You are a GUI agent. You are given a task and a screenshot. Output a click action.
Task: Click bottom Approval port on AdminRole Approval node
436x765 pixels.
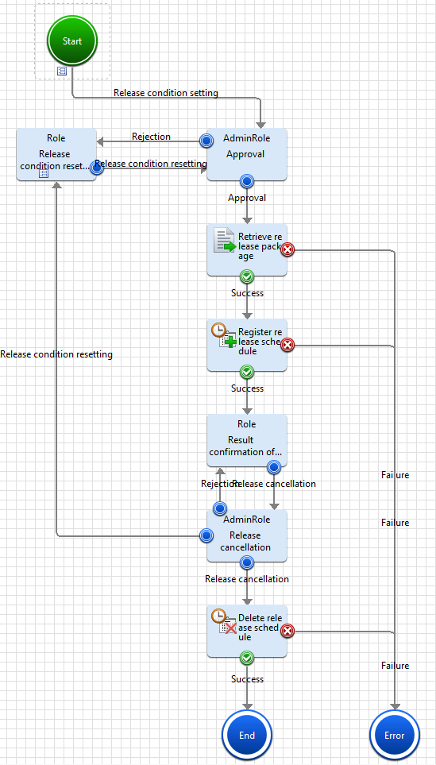click(247, 182)
